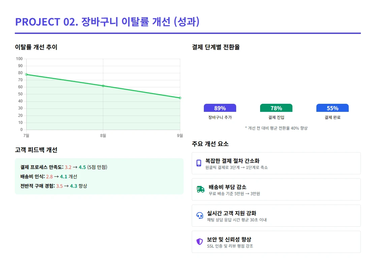376x265 pixels.
Task: Switch to the 이탈률 개선 추이 section
Action: point(35,47)
